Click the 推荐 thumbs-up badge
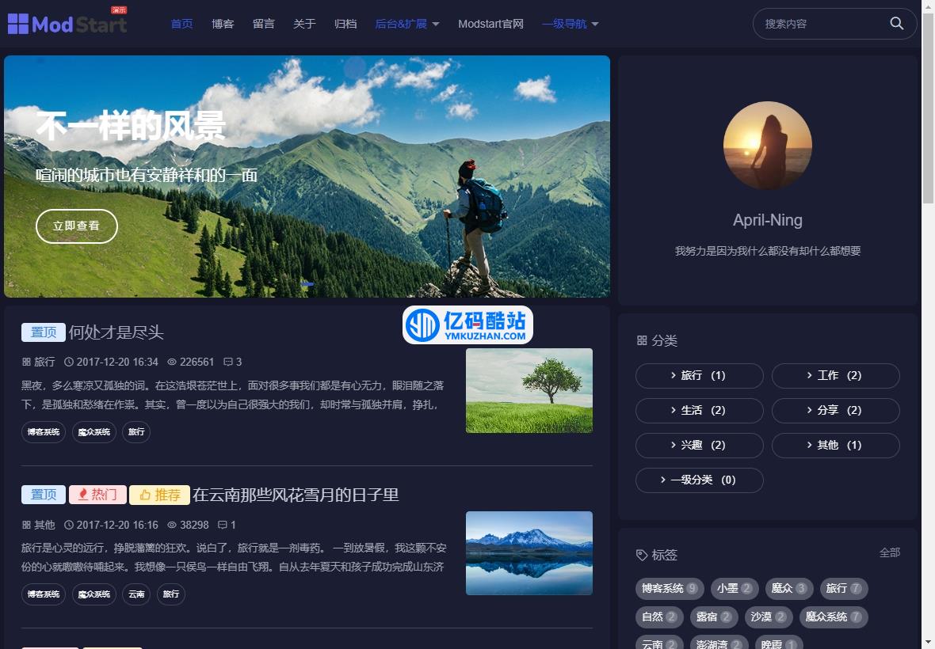The height and width of the screenshot is (649, 935). click(x=159, y=495)
